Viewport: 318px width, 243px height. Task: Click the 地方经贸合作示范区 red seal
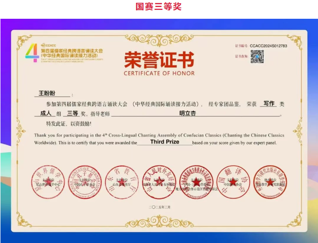click(x=197, y=182)
